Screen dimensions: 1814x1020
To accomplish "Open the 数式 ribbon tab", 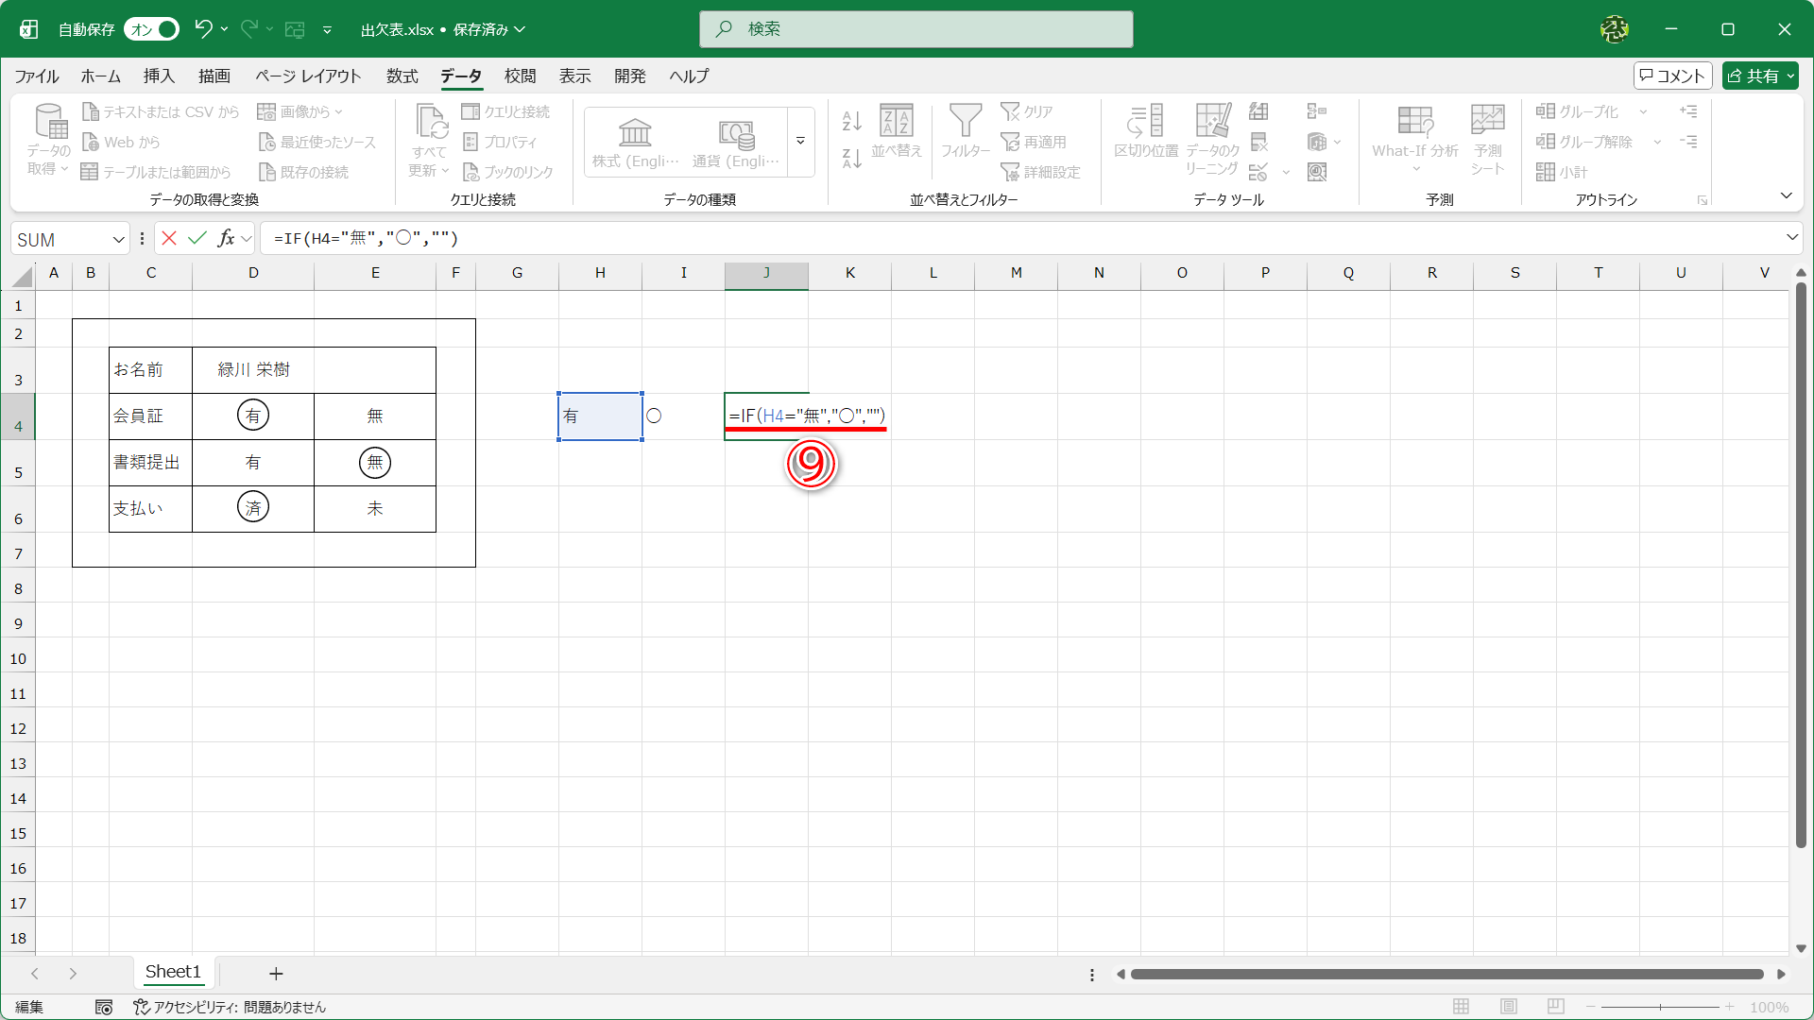I will [402, 76].
